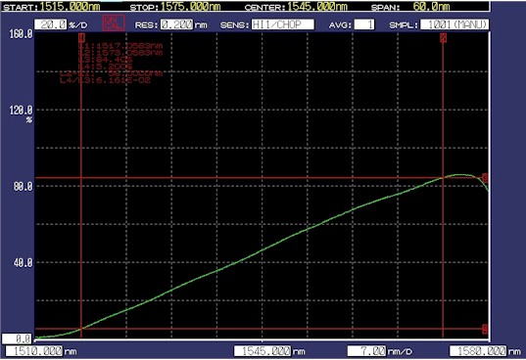Screen dimensions: 526x360
Task: Edit the 1545.000 nm center axis field
Action: click(x=263, y=351)
